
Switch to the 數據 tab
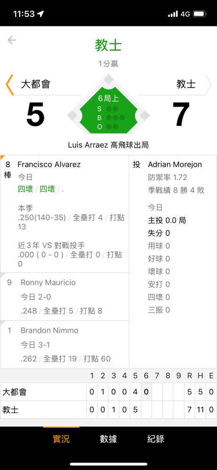(x=108, y=439)
